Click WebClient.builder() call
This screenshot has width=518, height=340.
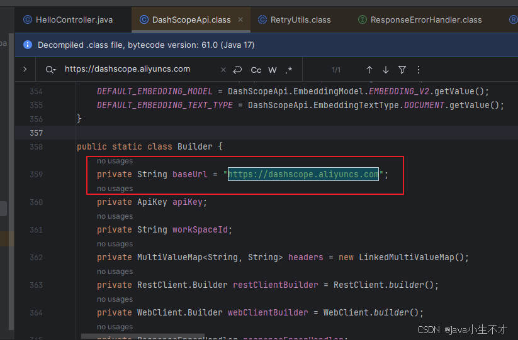coord(371,312)
